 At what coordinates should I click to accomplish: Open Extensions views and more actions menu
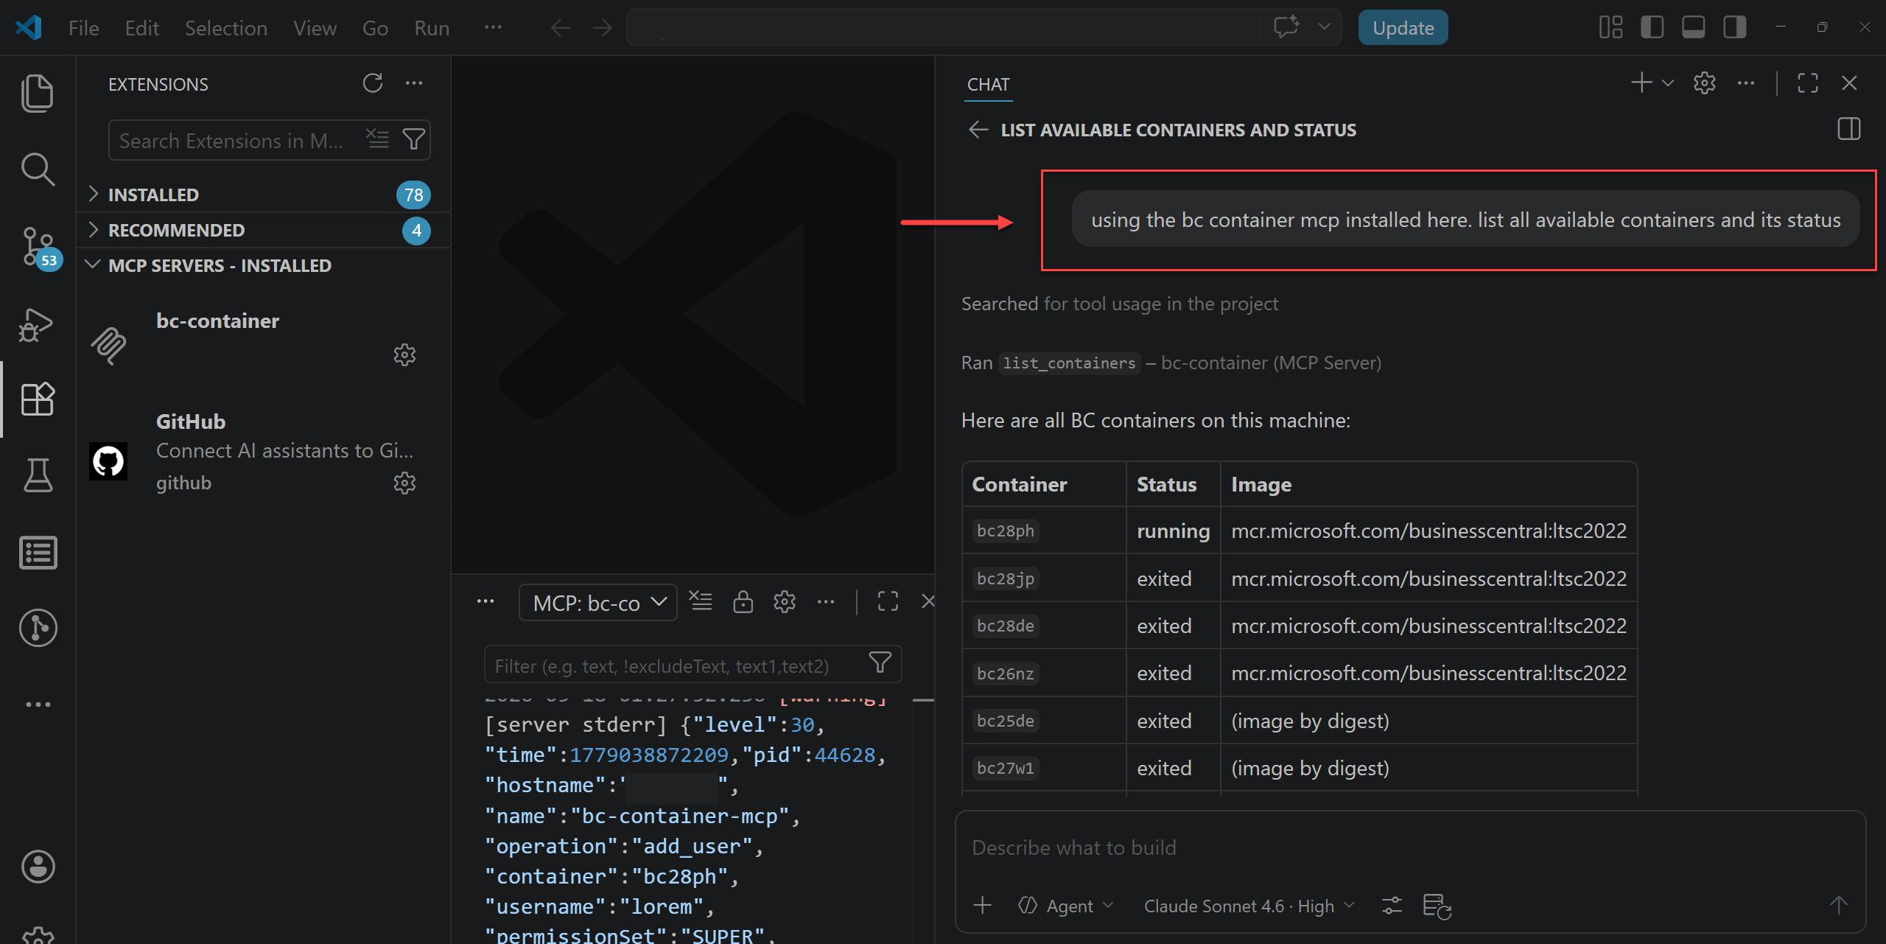coord(414,83)
